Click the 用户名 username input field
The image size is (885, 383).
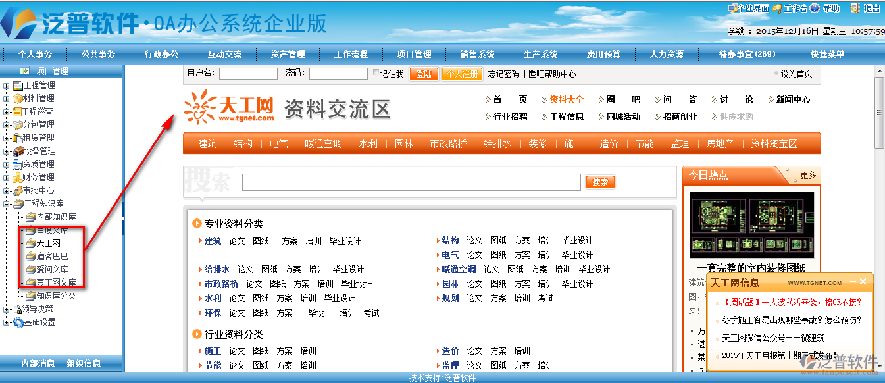coord(248,74)
